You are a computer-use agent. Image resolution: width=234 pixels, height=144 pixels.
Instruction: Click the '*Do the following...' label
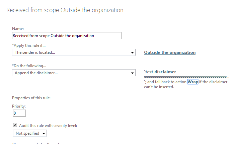(x=29, y=66)
